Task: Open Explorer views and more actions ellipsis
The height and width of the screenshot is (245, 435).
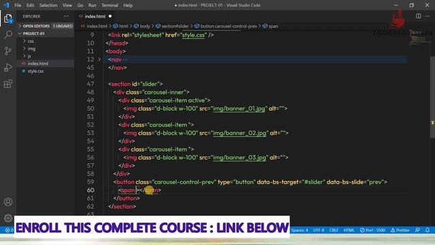Action: (67, 16)
